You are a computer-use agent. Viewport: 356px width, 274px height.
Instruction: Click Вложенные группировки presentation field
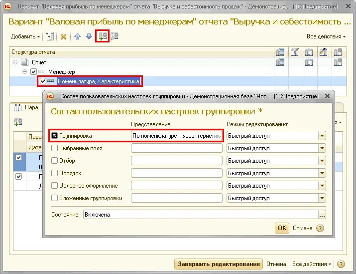point(177,198)
